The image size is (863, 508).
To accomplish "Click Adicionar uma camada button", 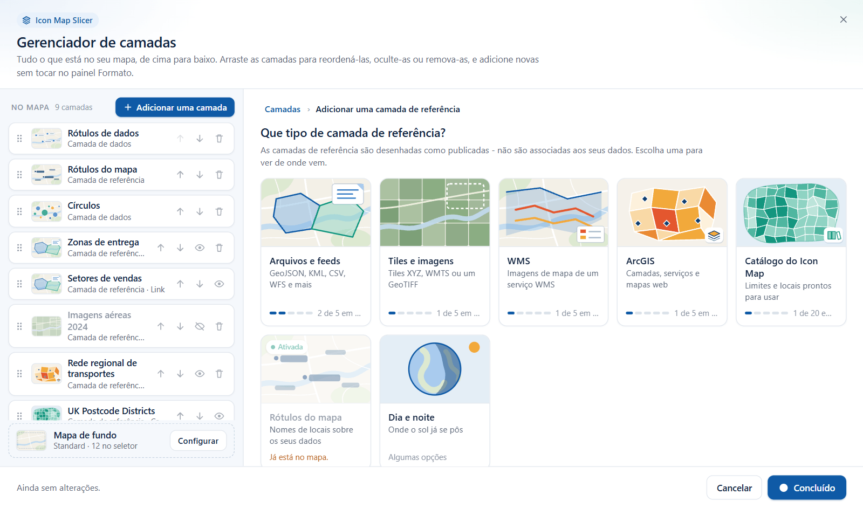I will pos(175,107).
